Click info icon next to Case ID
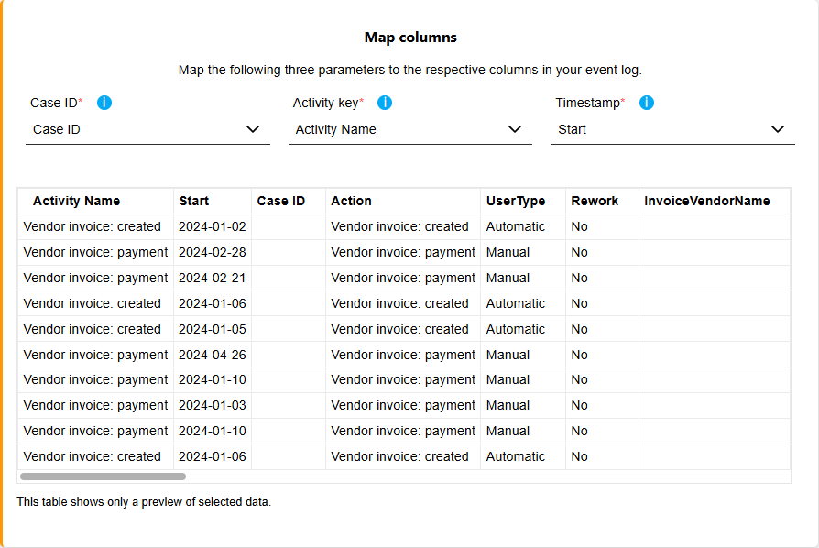Screen dimensions: 819x548 [104, 103]
